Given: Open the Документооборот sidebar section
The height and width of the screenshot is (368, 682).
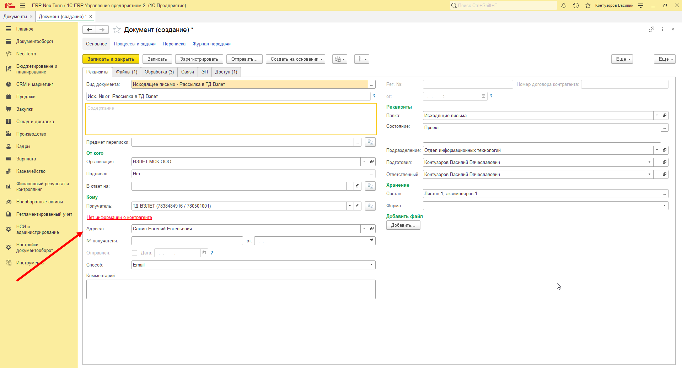Looking at the screenshot, I should (x=35, y=41).
